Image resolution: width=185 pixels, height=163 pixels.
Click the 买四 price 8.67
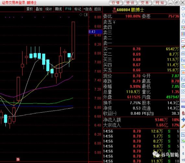click(137, 65)
